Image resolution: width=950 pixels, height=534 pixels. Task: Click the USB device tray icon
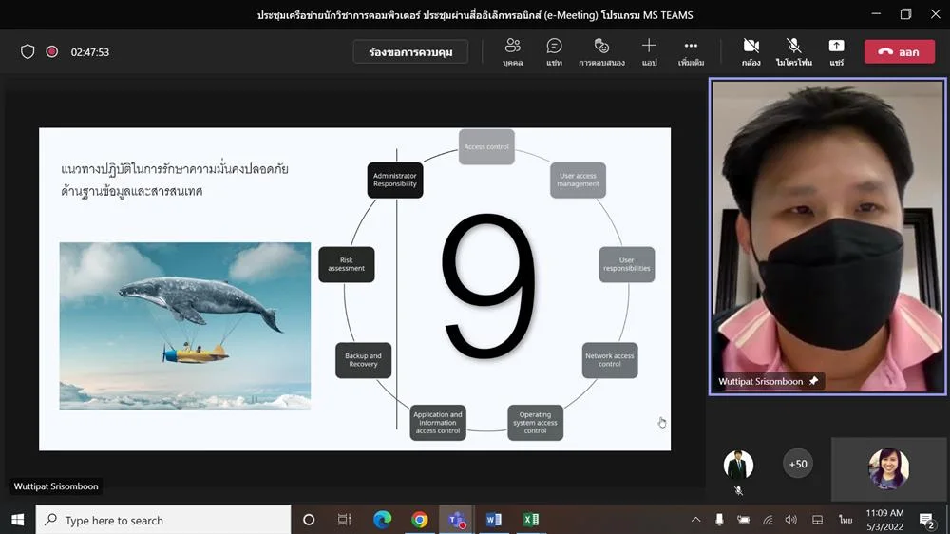click(x=719, y=520)
